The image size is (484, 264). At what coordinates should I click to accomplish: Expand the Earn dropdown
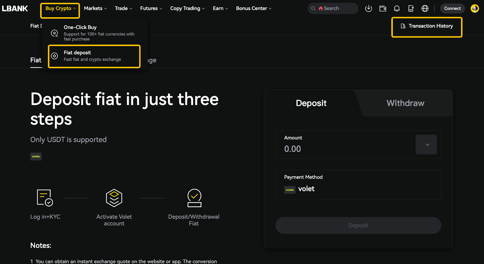point(220,8)
